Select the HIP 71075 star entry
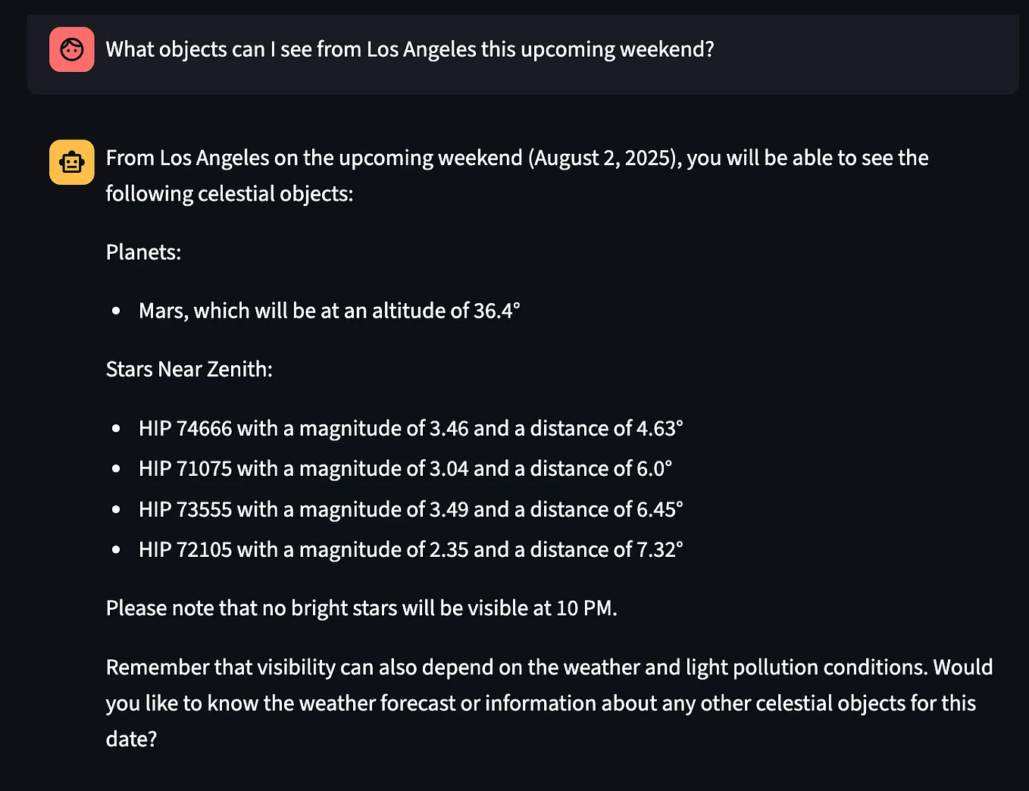This screenshot has height=791, width=1029. pyautogui.click(x=405, y=469)
